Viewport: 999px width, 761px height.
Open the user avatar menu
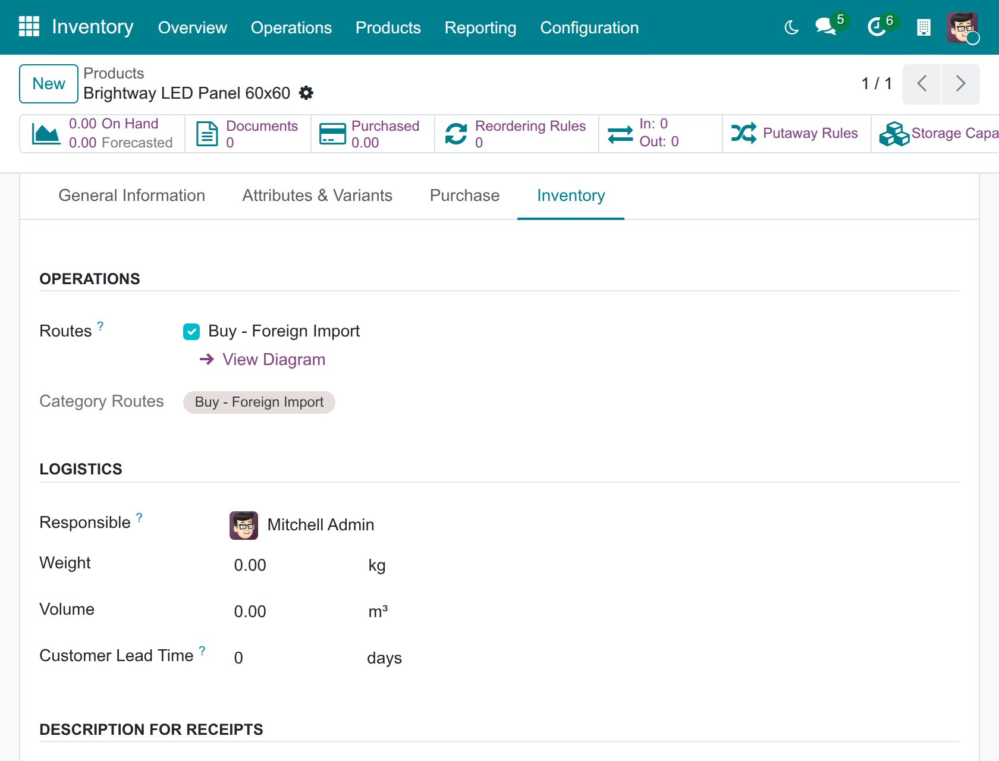(962, 27)
